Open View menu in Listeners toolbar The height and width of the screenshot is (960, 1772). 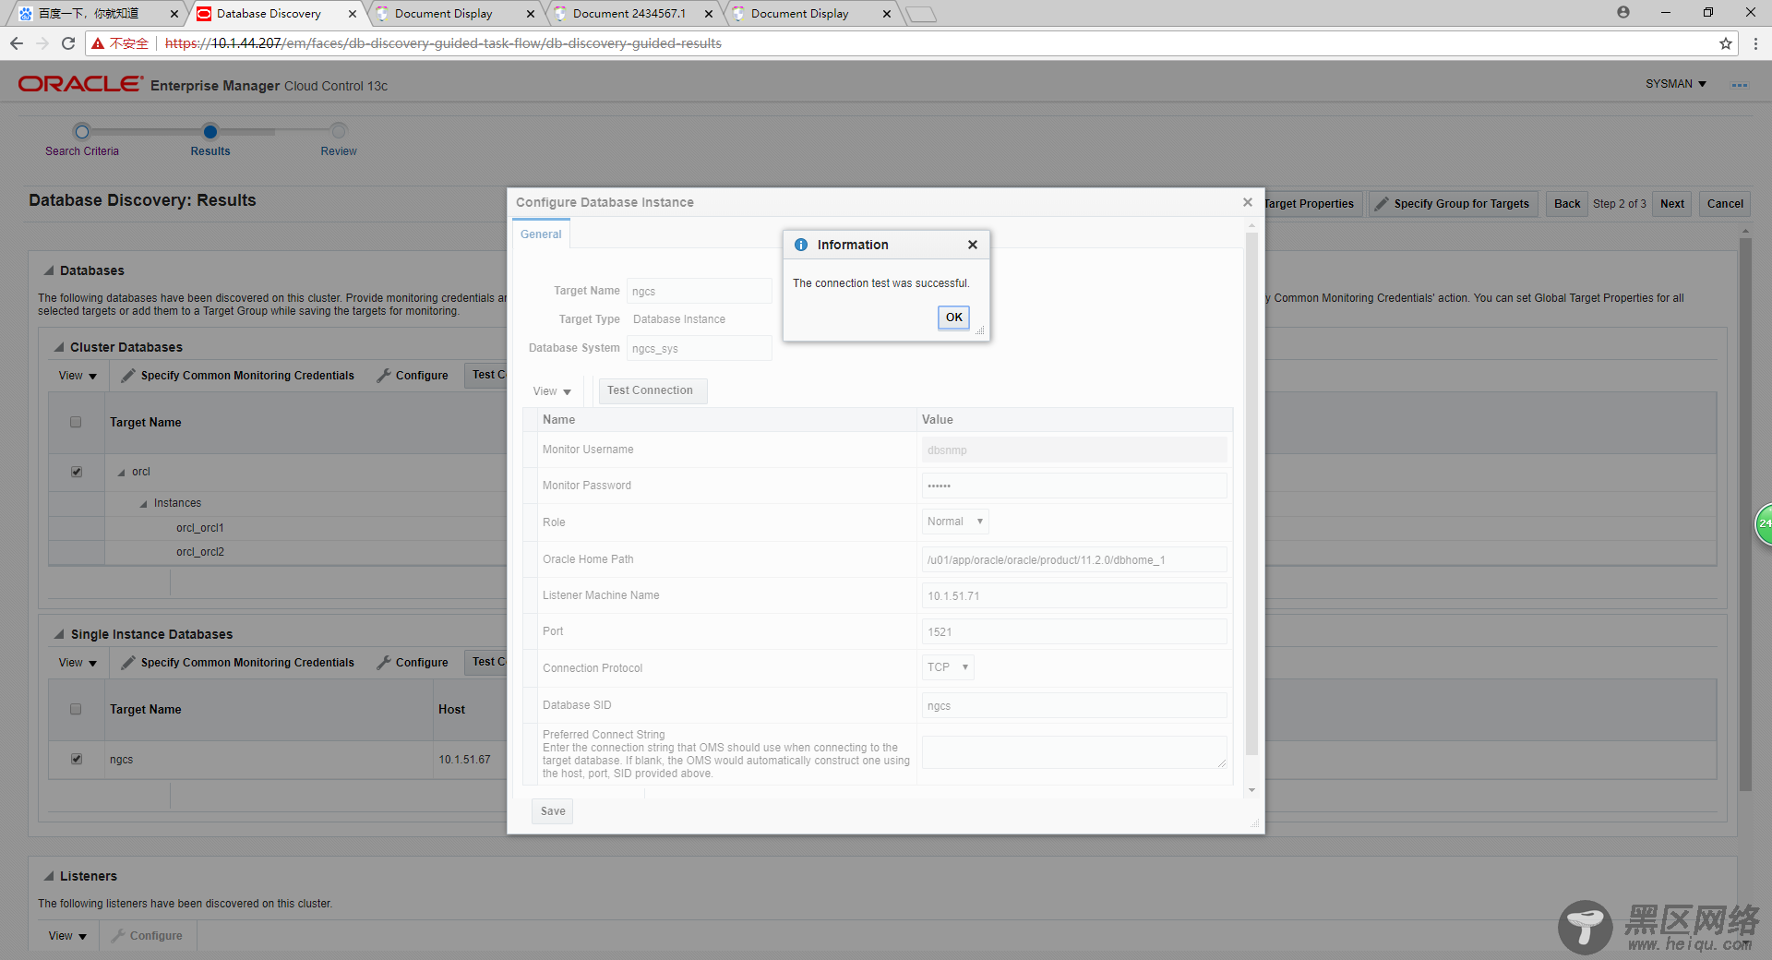[x=67, y=936]
